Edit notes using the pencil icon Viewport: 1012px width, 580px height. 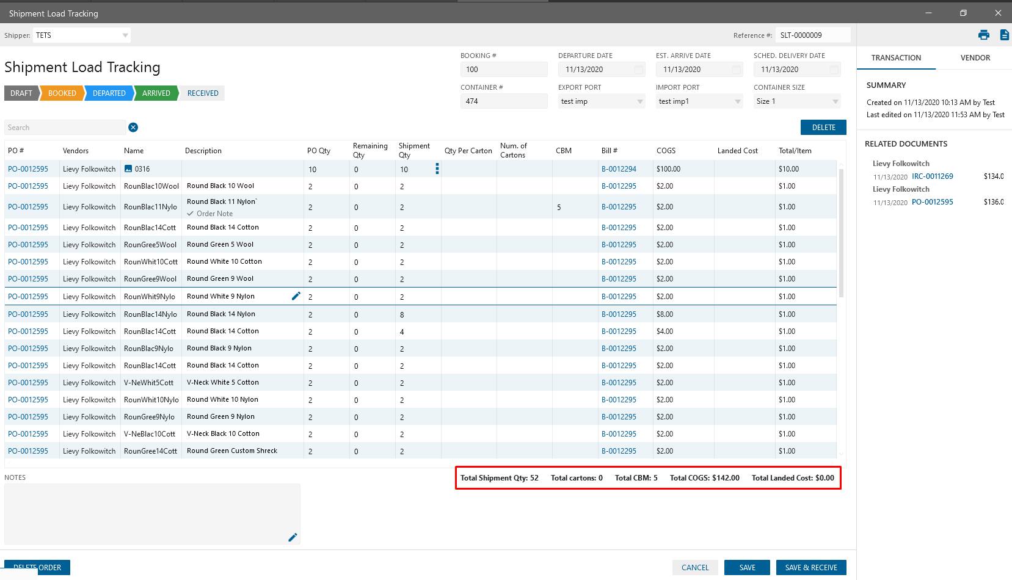[x=293, y=537]
